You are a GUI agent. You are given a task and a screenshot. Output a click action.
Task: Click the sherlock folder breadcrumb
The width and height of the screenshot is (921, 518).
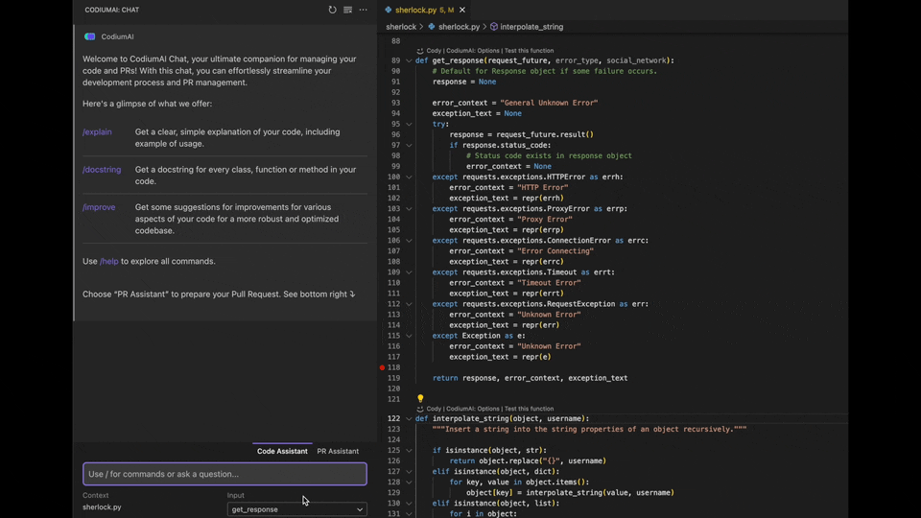tap(401, 27)
